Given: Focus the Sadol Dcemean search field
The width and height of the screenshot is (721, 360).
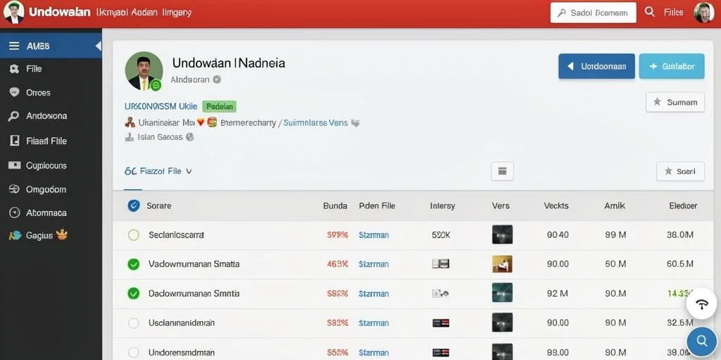Looking at the screenshot, I should point(593,13).
